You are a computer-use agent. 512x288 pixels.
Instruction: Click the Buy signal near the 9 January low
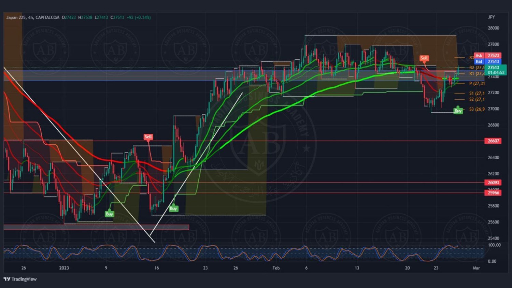[109, 214]
